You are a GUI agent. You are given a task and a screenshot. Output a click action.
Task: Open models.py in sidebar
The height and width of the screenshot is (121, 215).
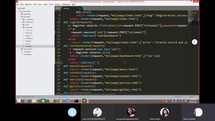pos(29,38)
